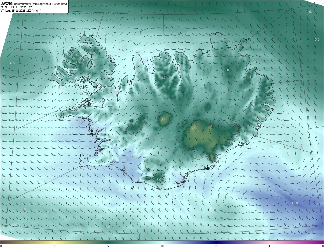Click the 3.7 value label on Hofsjökull glacier
Screen dimensions: 324x248
(x=163, y=119)
